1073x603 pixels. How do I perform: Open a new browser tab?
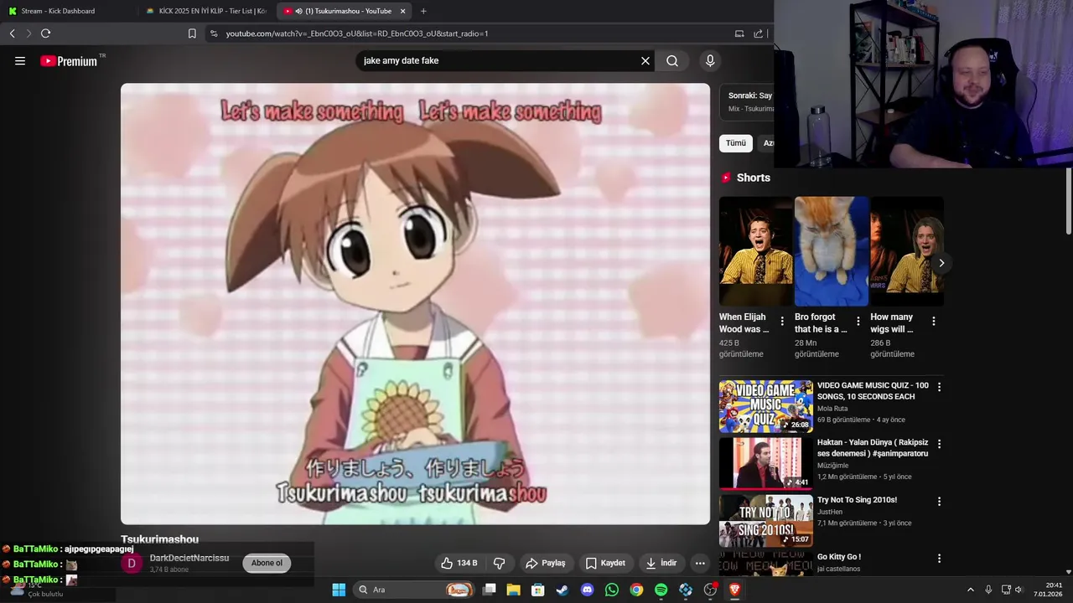(x=423, y=11)
